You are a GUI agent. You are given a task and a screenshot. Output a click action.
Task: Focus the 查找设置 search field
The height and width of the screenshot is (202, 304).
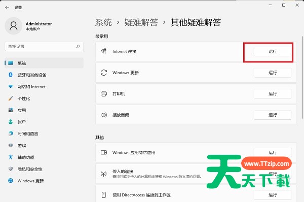(44, 46)
